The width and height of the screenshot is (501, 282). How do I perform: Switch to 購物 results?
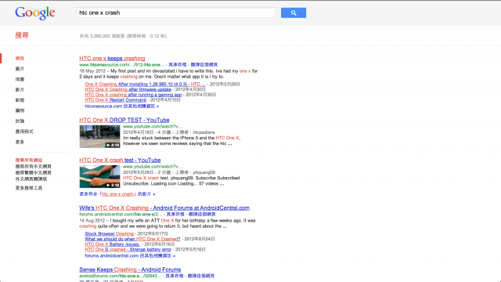coord(20,110)
